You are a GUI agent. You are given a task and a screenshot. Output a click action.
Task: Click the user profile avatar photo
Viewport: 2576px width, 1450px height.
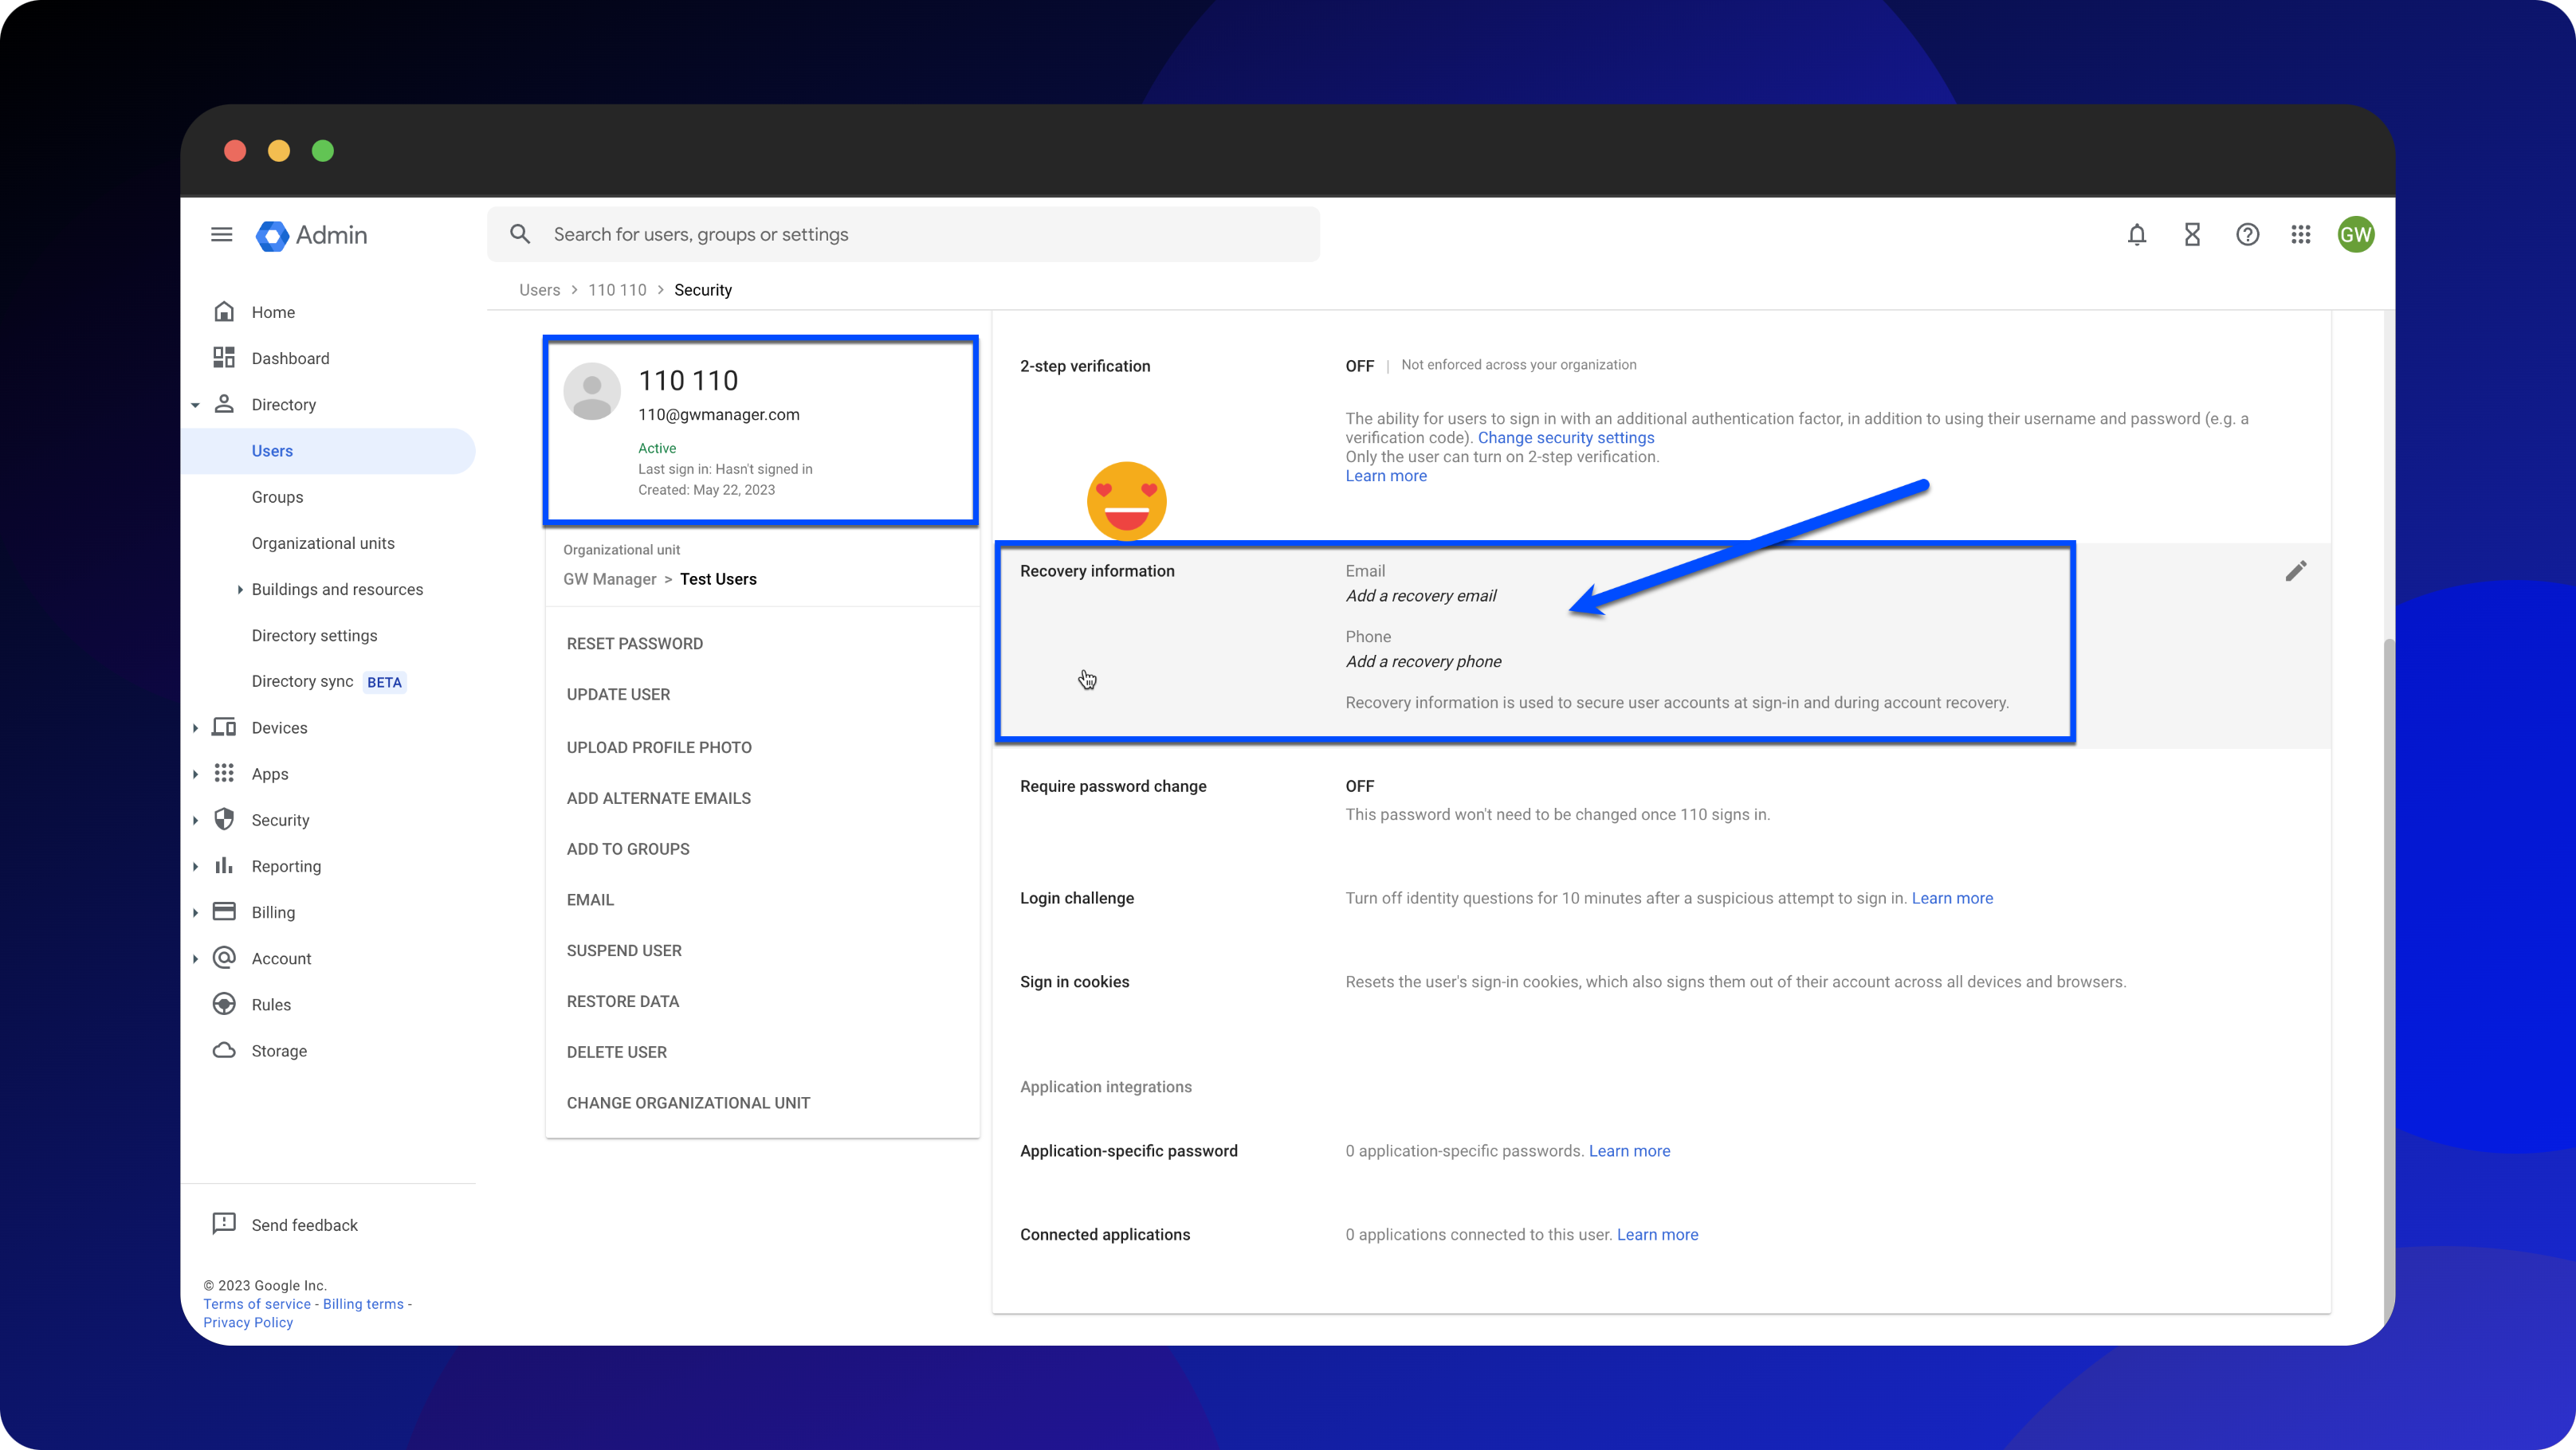tap(592, 390)
